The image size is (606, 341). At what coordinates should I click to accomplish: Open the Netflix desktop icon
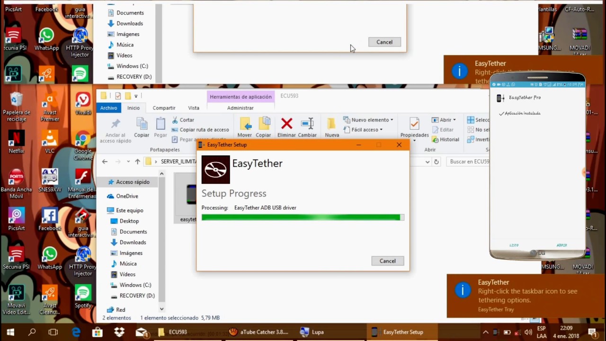[x=16, y=142]
